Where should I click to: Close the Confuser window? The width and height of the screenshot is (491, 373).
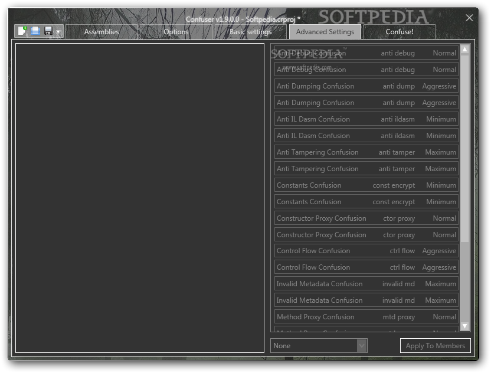(469, 18)
